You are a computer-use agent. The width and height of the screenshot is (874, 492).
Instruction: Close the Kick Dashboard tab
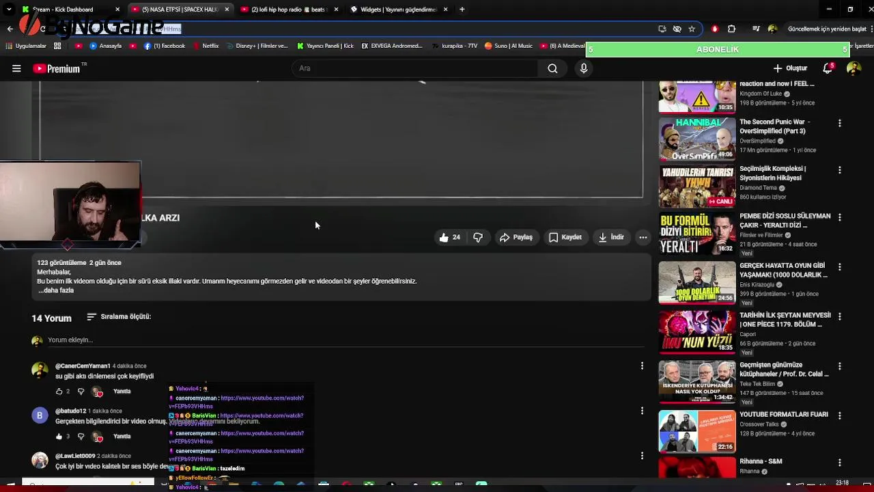[x=117, y=10]
